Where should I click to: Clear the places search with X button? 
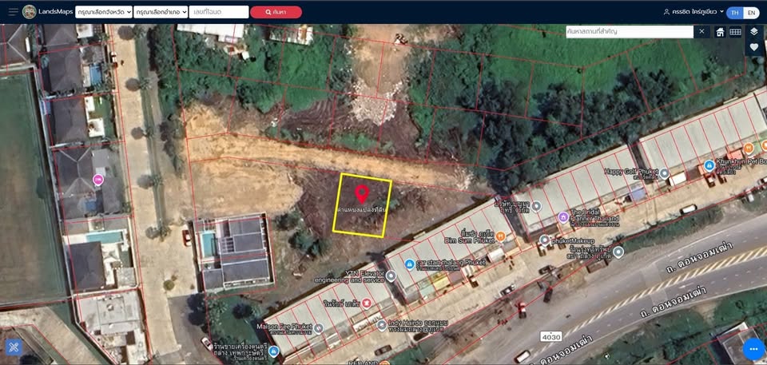701,32
